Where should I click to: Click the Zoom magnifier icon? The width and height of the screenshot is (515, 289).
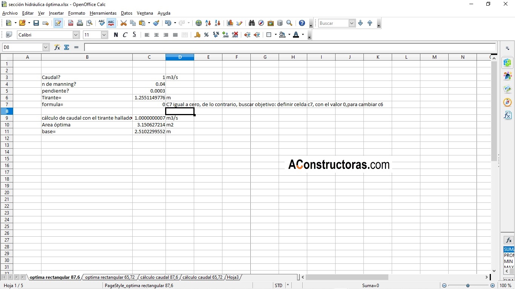[x=289, y=23]
